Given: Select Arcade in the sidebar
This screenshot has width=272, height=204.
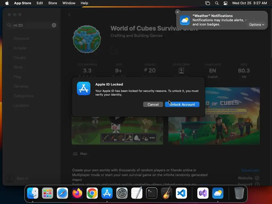Looking at the screenshot, I should tap(20, 48).
